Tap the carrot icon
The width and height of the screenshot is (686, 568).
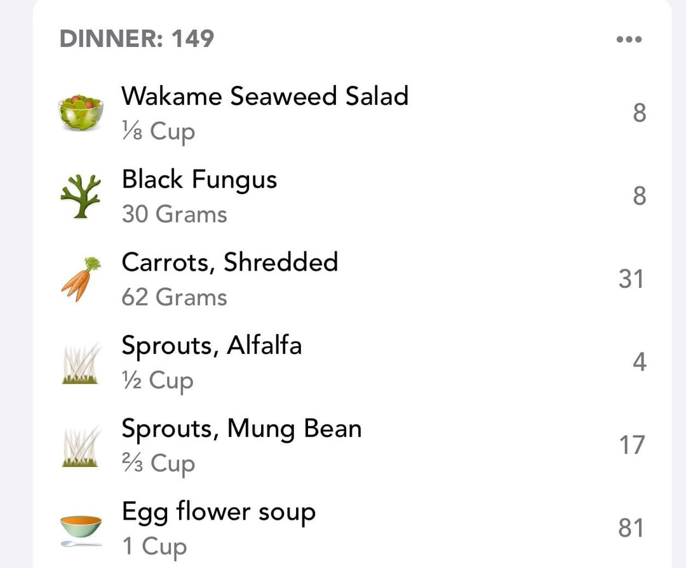click(81, 279)
